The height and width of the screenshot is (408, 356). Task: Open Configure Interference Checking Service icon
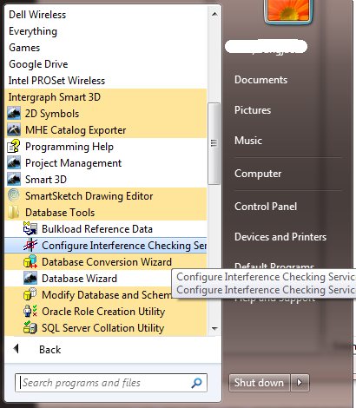point(30,246)
